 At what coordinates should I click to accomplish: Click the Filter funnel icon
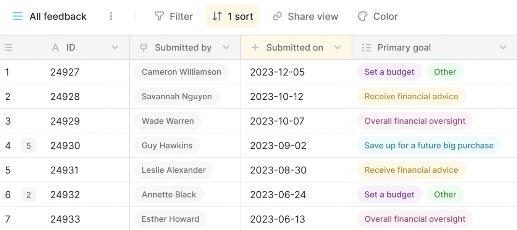click(159, 16)
